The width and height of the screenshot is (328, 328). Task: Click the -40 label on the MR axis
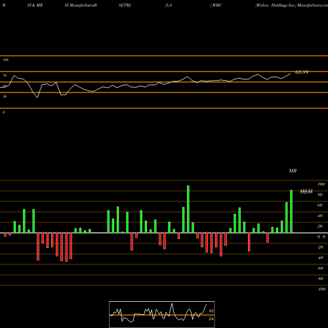pos(320,258)
